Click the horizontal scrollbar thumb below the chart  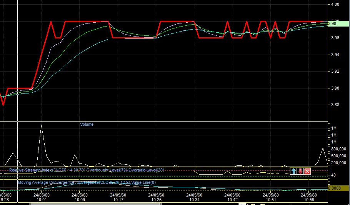point(95,204)
